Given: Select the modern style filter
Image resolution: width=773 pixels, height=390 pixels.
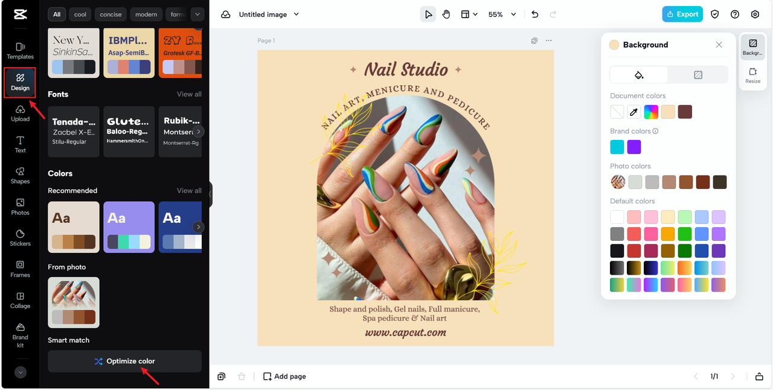Looking at the screenshot, I should [x=146, y=14].
